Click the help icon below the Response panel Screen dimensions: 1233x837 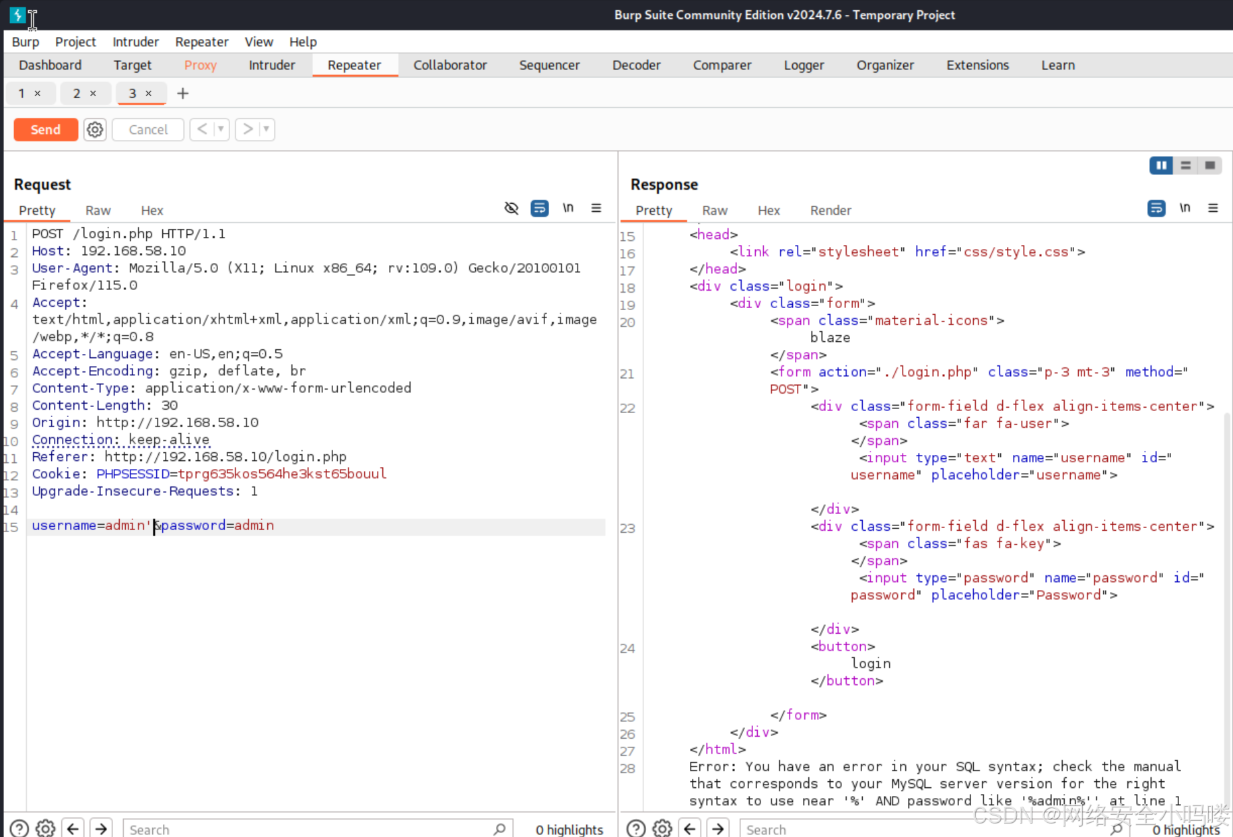(x=636, y=828)
